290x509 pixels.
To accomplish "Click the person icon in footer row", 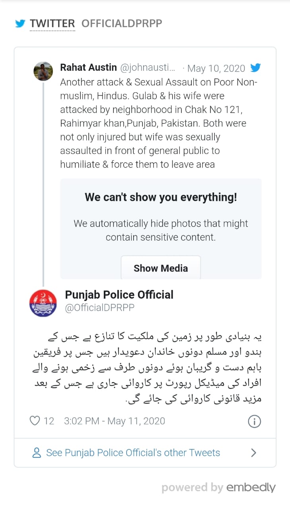I will click(37, 453).
